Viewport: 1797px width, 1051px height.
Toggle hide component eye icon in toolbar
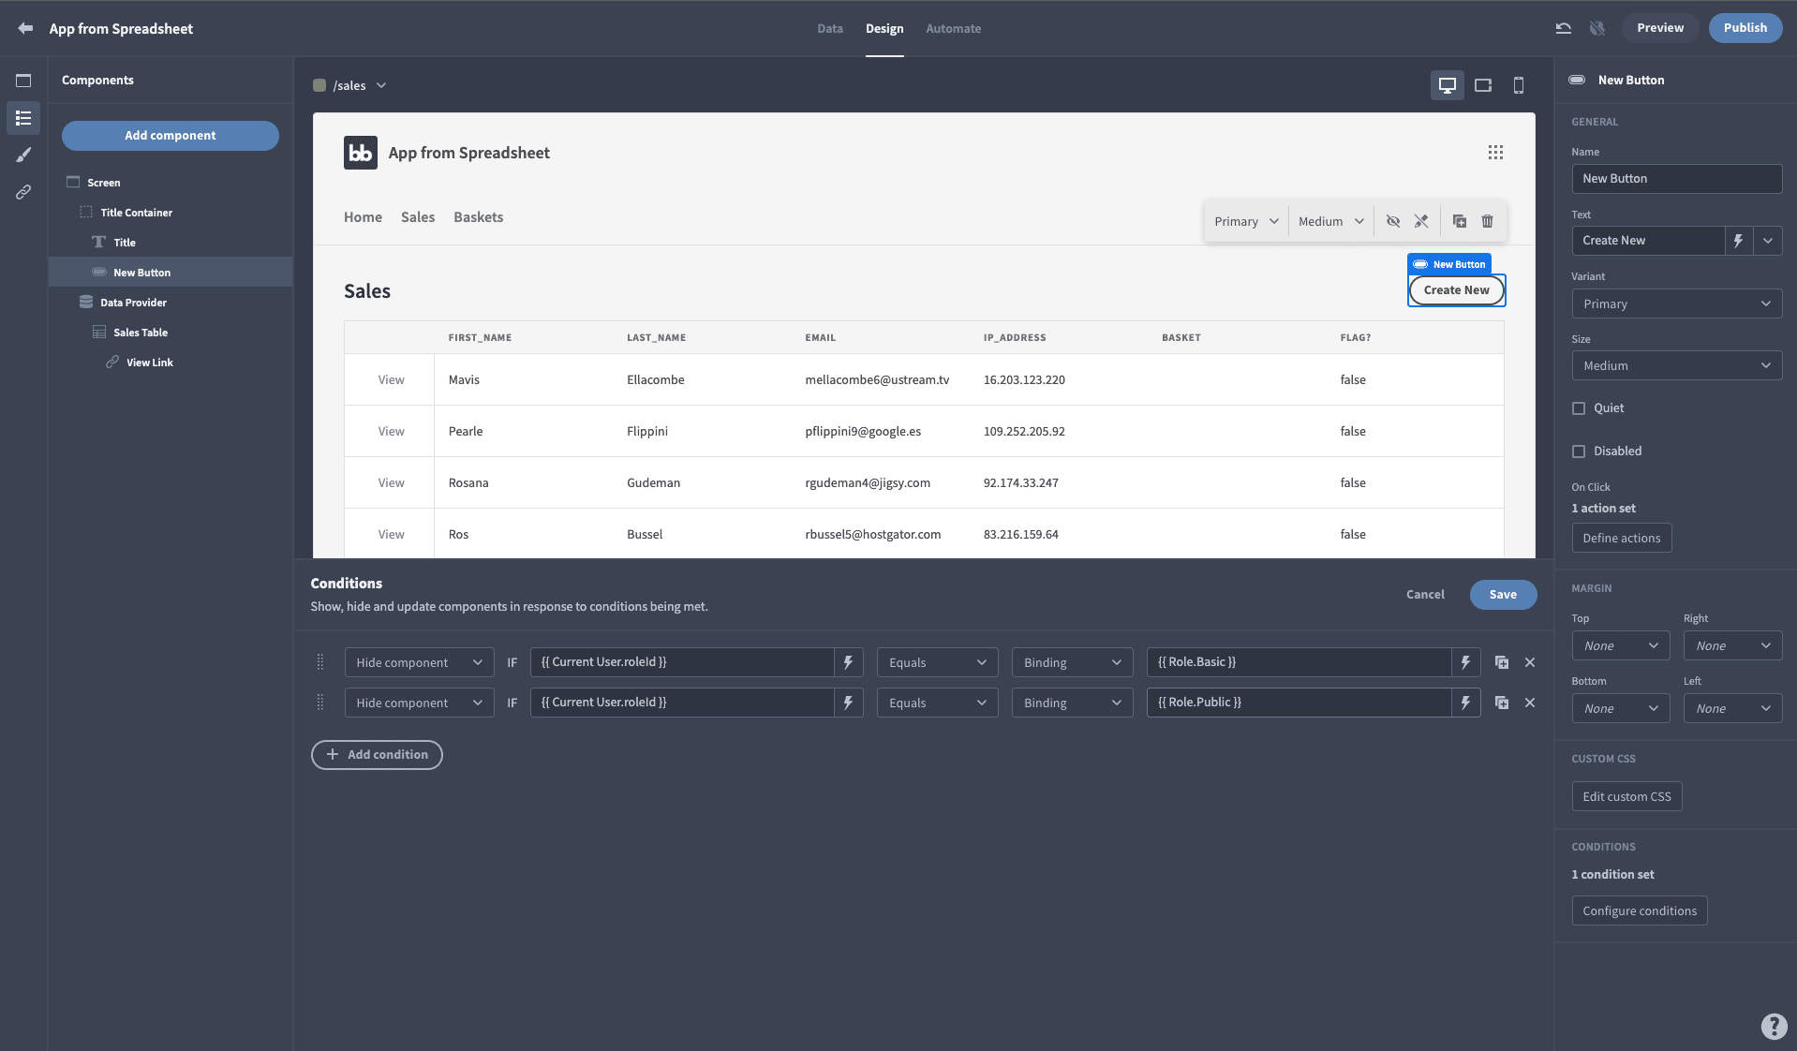[1393, 221]
